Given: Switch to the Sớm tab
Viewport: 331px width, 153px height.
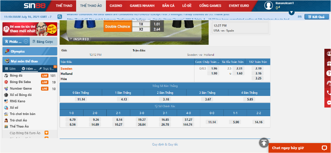Looking at the screenshot, I should tap(11, 69).
